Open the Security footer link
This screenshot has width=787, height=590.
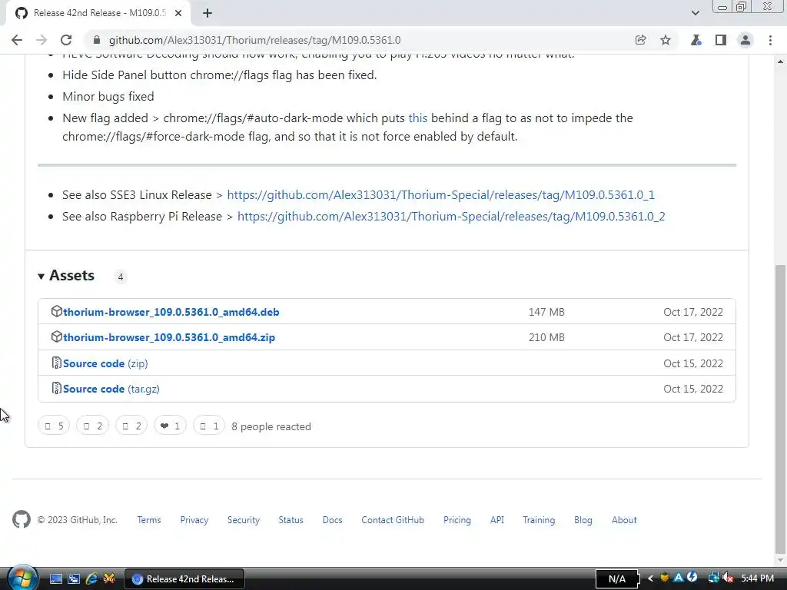click(x=244, y=520)
